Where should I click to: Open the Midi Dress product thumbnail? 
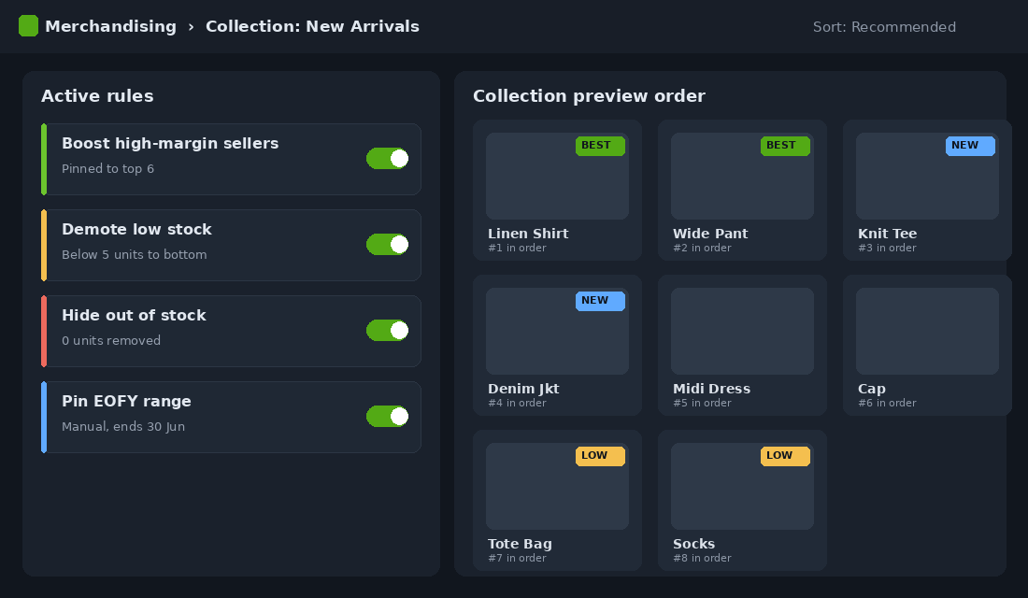click(742, 331)
